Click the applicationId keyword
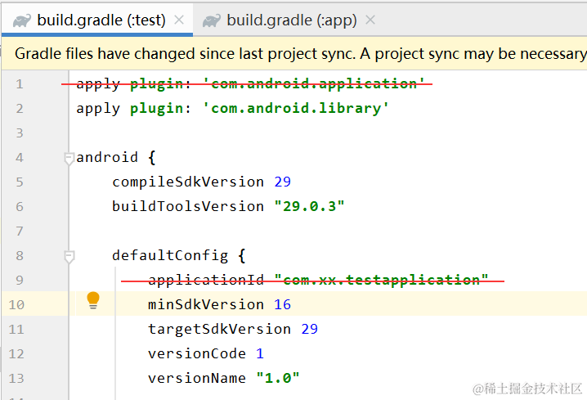This screenshot has height=400, width=587. pyautogui.click(x=206, y=280)
